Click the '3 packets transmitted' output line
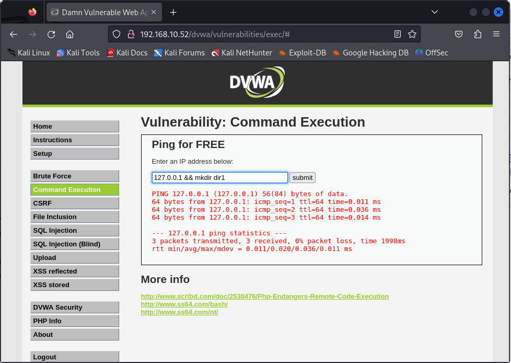This screenshot has height=363, width=511. click(x=278, y=241)
